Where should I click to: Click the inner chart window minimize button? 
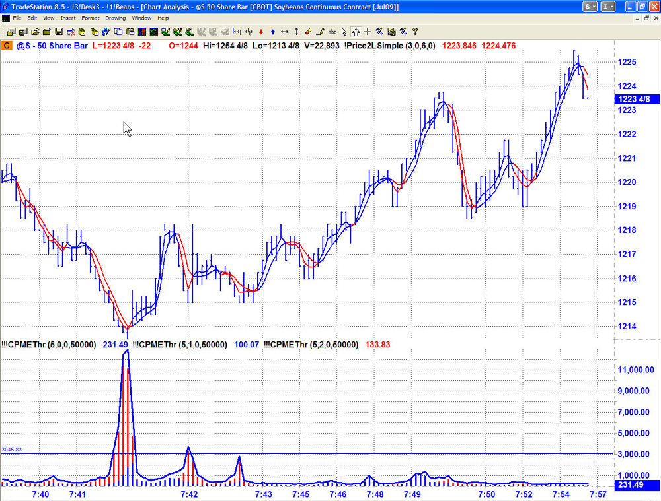coord(637,18)
